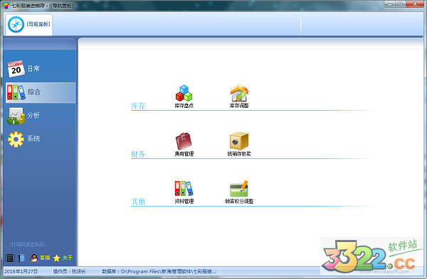Select the 综合 sidebar menu item
This screenshot has width=427, height=279.
point(41,92)
